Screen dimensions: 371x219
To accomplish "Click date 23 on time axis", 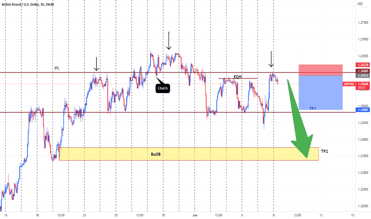I will pyautogui.click(x=84, y=215).
